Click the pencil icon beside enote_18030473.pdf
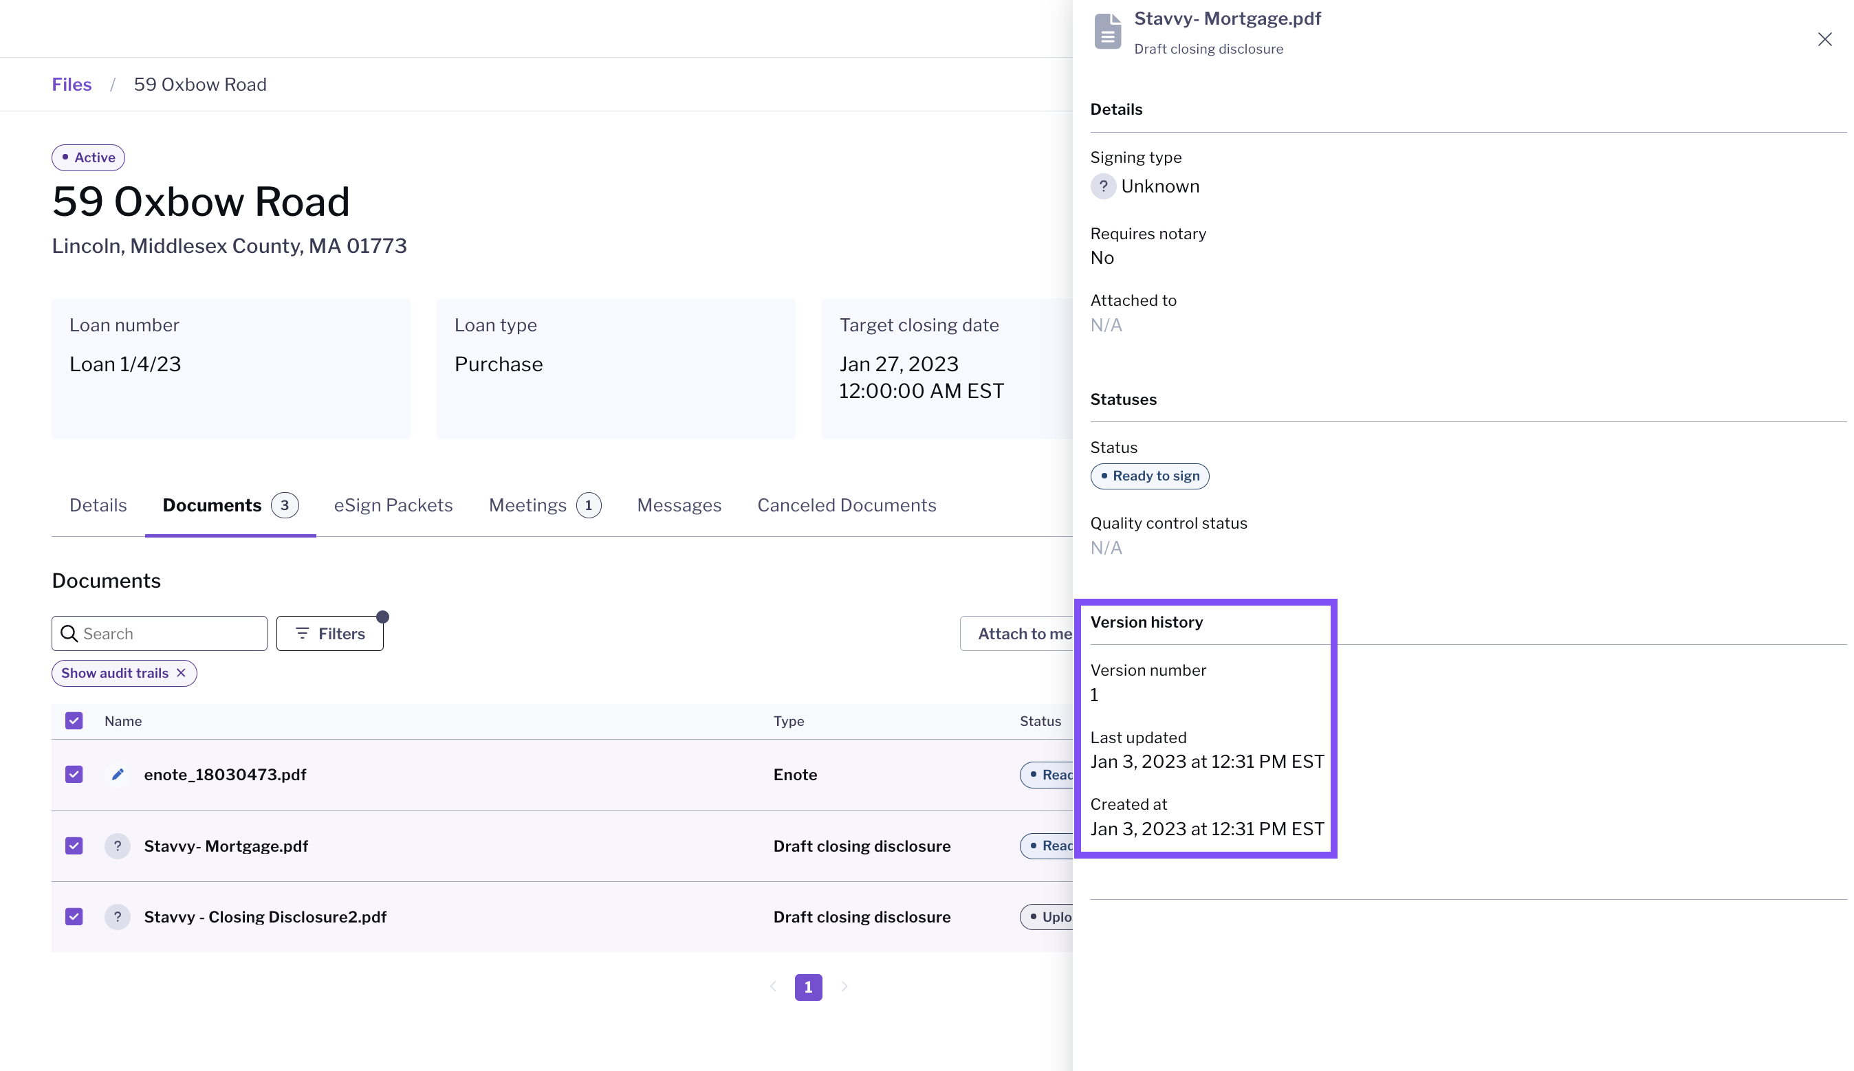Image resolution: width=1854 pixels, height=1071 pixels. [x=117, y=775]
